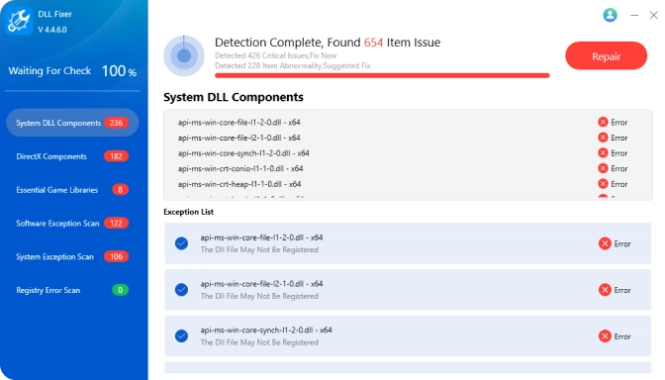Open the user account avatar icon
The width and height of the screenshot is (665, 380).
tap(610, 15)
